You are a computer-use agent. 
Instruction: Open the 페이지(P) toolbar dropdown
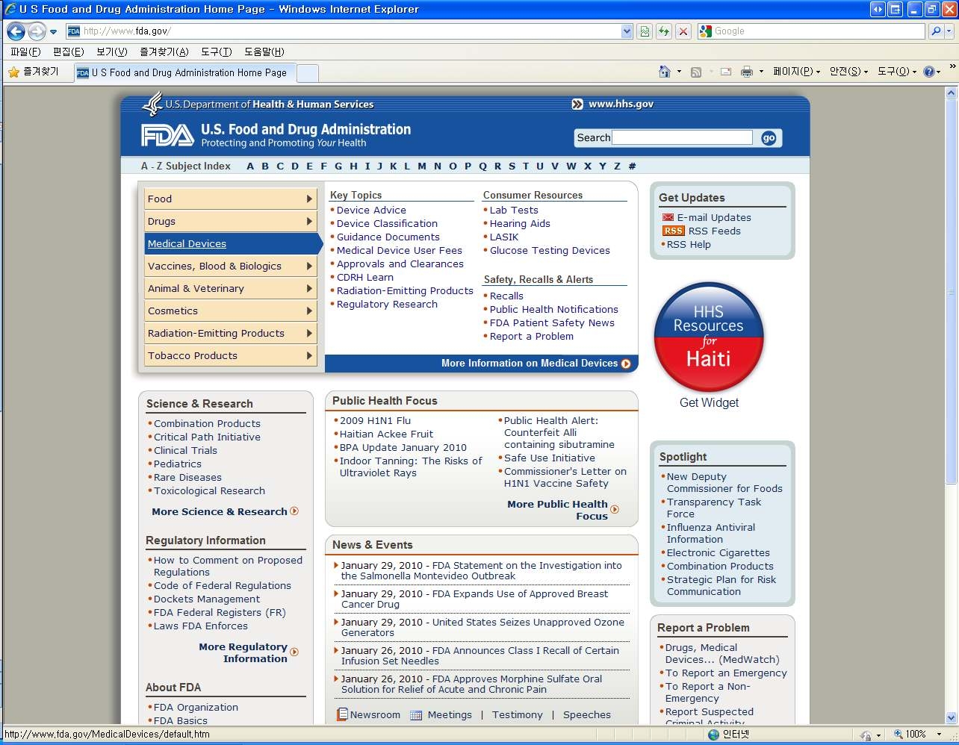click(796, 72)
